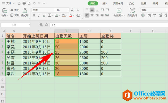Click cell with 2014年9月16日

click(38, 41)
